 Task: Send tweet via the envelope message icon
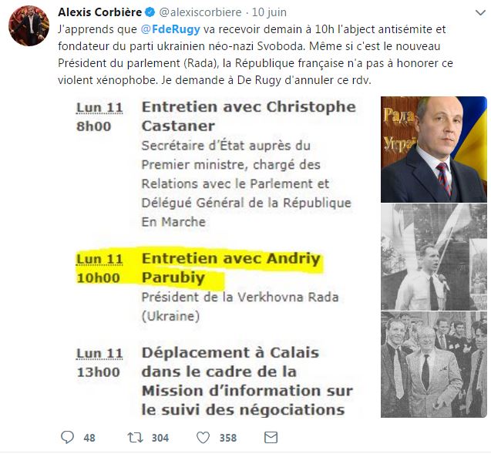pos(271,437)
